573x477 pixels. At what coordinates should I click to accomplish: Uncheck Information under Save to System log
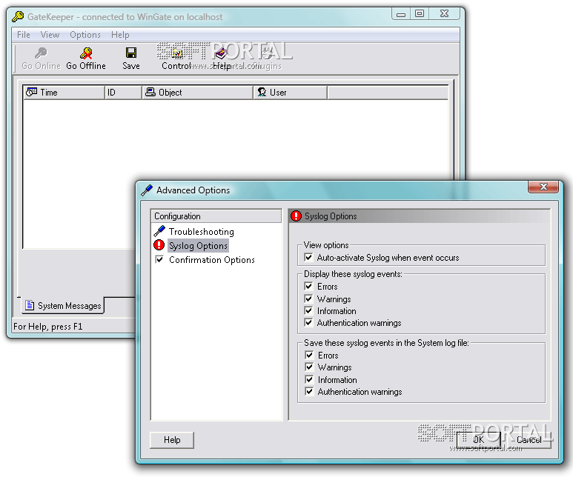tap(310, 379)
